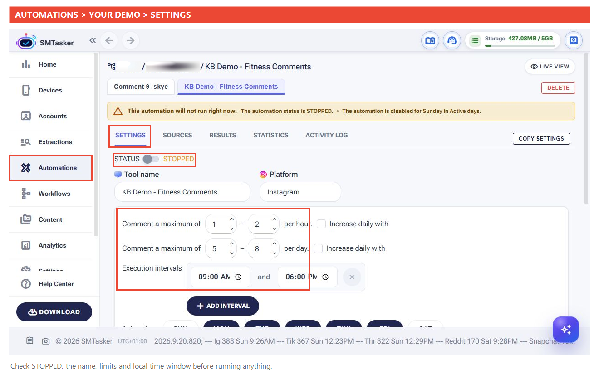Screen dimensions: 599x379
Task: Open the account profile icon
Action: point(574,41)
